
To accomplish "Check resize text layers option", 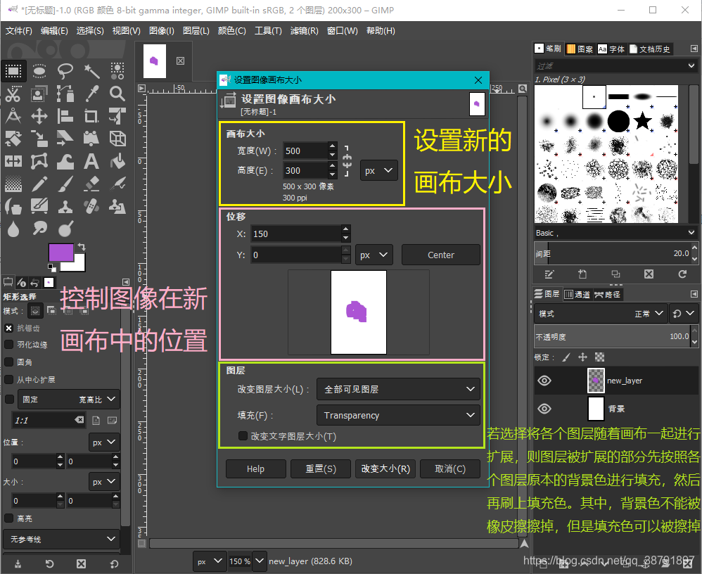I will tap(243, 435).
